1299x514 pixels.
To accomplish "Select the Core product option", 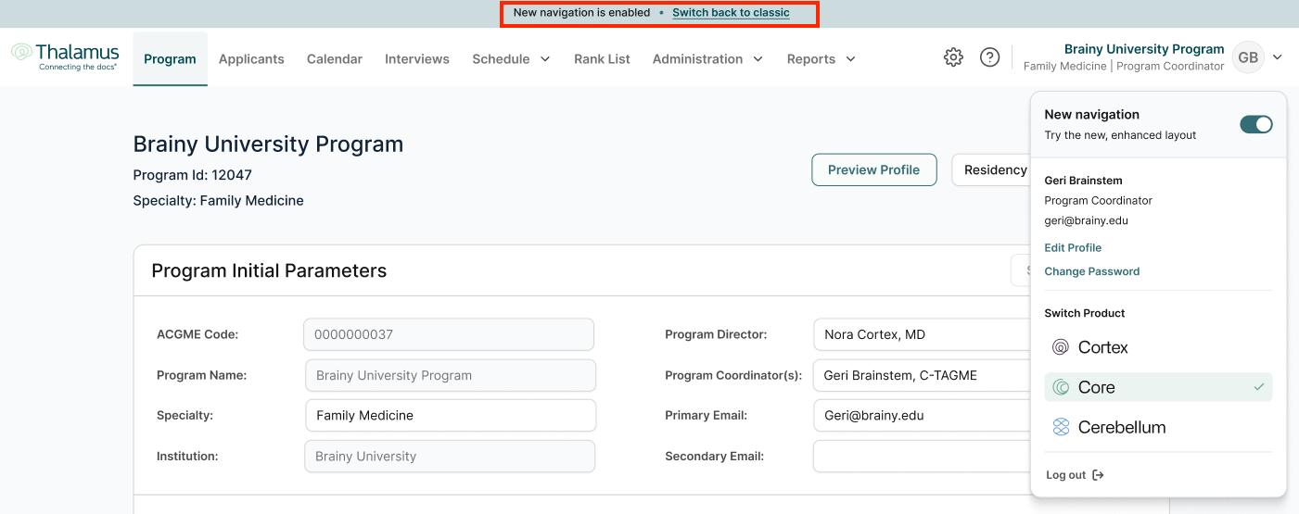I will pyautogui.click(x=1158, y=387).
